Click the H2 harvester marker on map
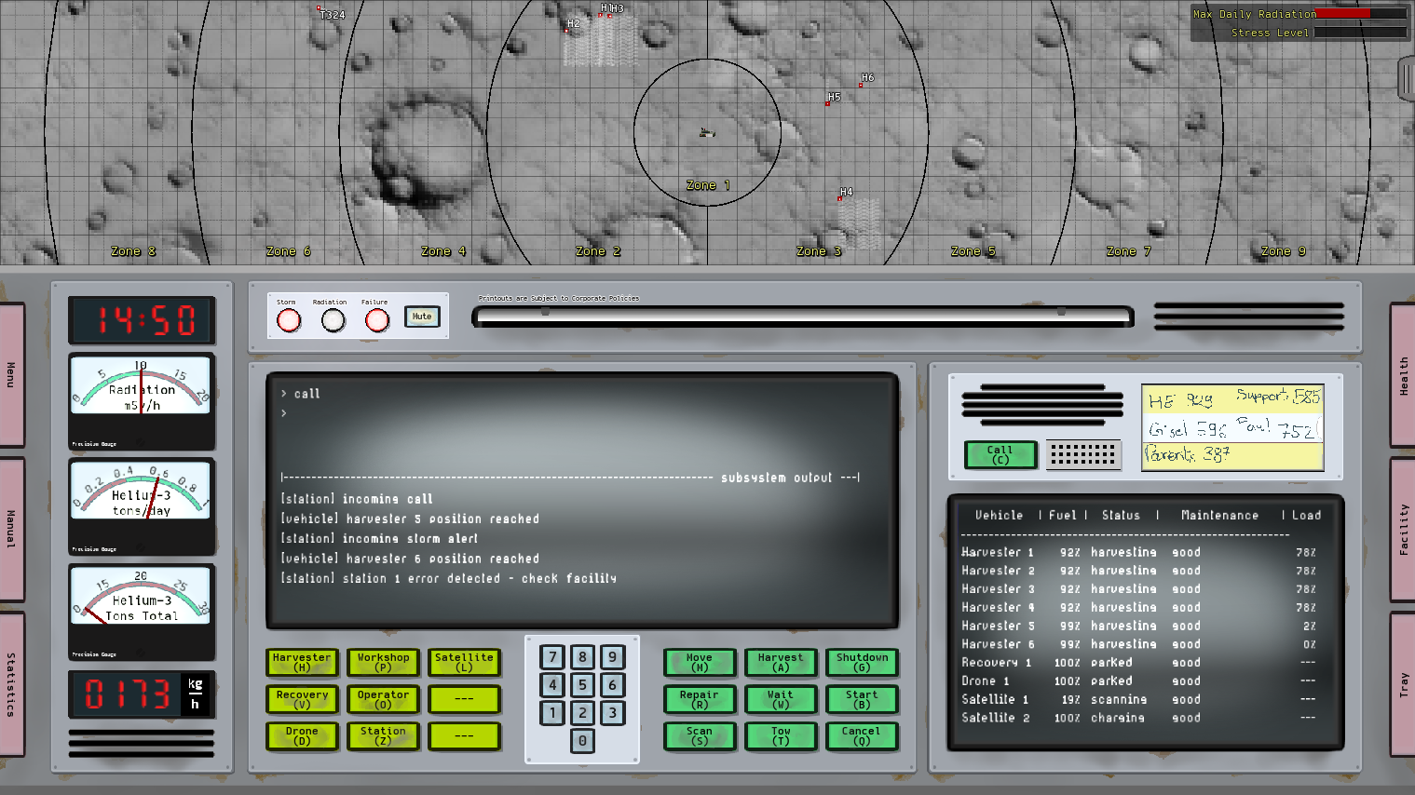 click(565, 31)
